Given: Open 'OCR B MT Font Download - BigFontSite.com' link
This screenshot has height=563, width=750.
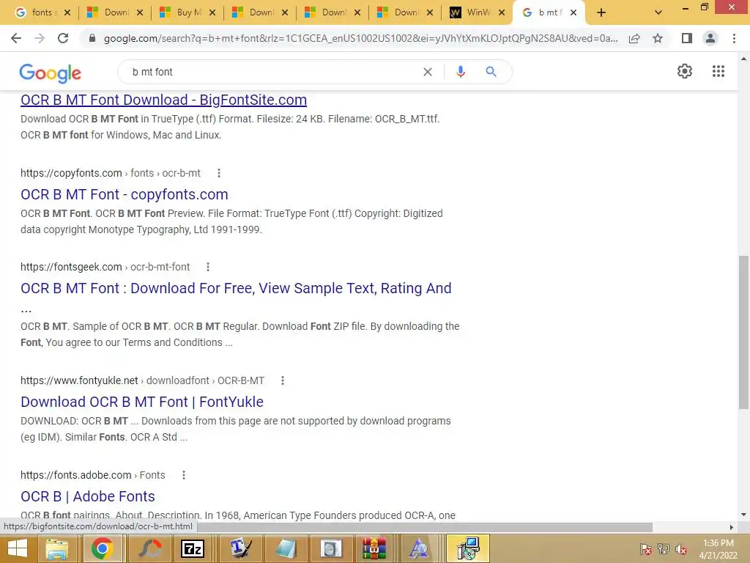Looking at the screenshot, I should (x=163, y=100).
